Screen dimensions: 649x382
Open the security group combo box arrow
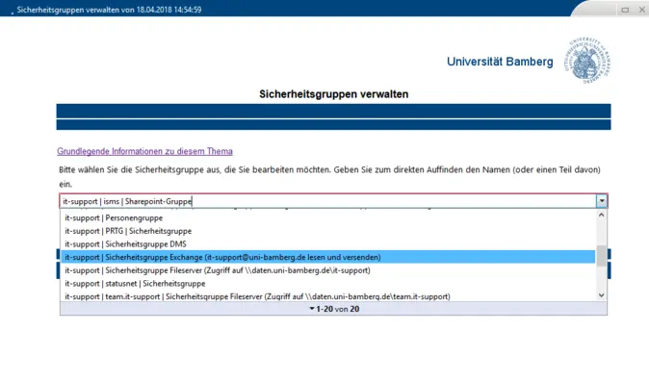pyautogui.click(x=602, y=201)
